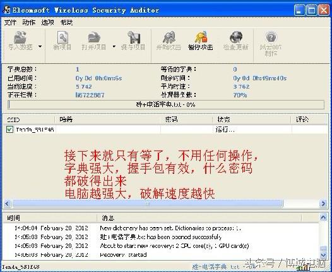Click the Import Data (导入数据) toolbar icon
The height and width of the screenshot is (272, 332).
tap(20, 37)
